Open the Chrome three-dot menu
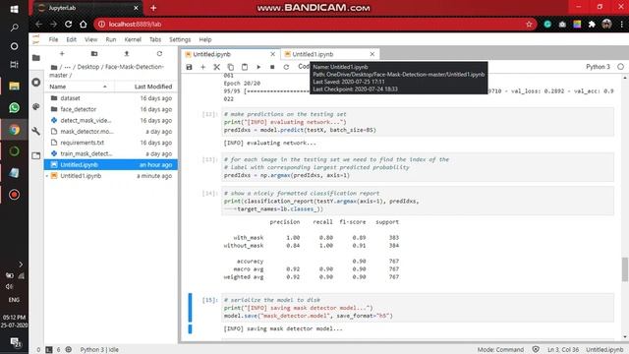This screenshot has height=354, width=629. click(x=621, y=24)
